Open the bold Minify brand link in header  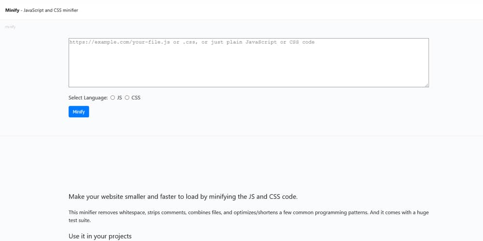pos(13,10)
